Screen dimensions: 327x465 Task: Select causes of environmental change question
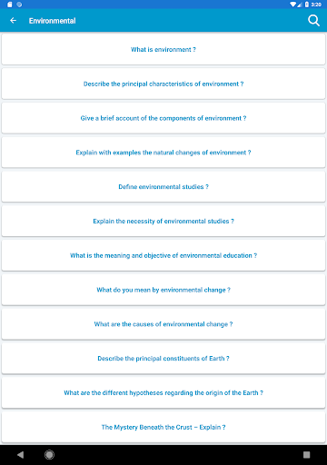(163, 324)
